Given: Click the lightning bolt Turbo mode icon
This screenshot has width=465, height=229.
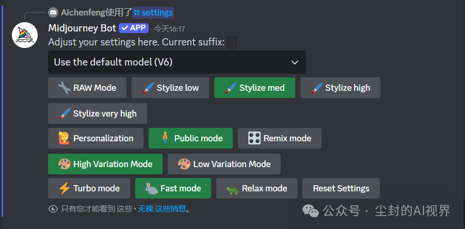Looking at the screenshot, I should pos(64,189).
